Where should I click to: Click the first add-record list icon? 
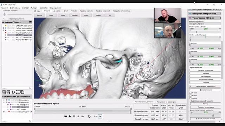pos(4,92)
